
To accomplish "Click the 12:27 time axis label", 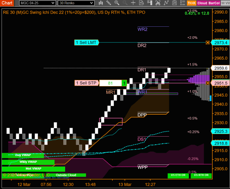I will point(150,185).
